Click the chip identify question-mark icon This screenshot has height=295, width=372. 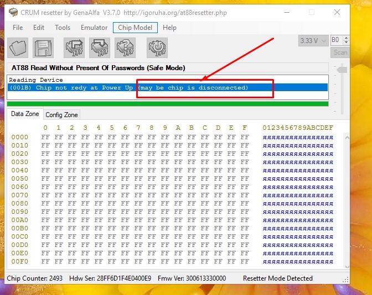click(125, 48)
